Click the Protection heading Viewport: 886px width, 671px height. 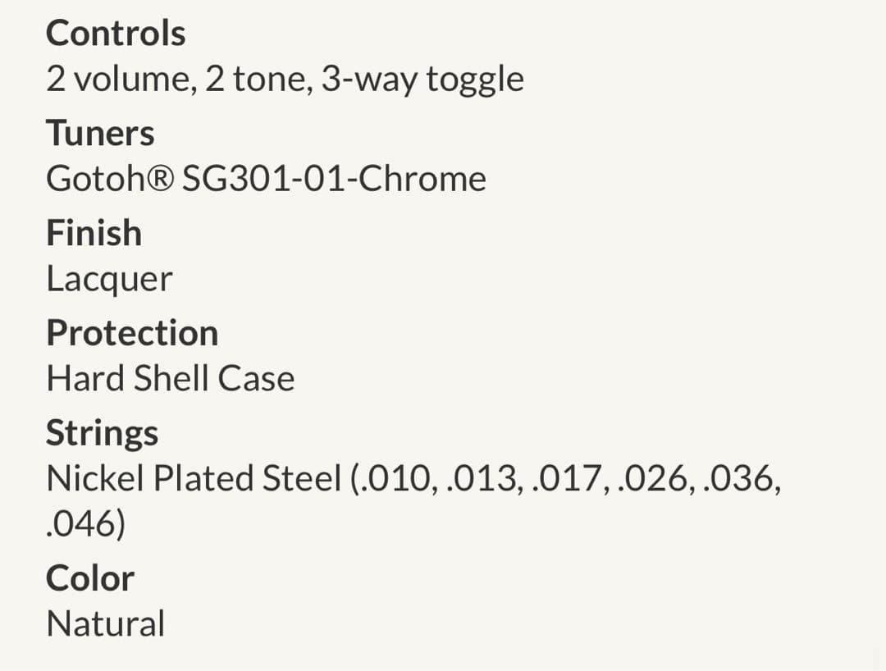point(132,334)
